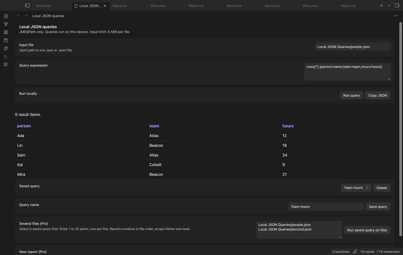Click the hours value 12

pos(284,136)
